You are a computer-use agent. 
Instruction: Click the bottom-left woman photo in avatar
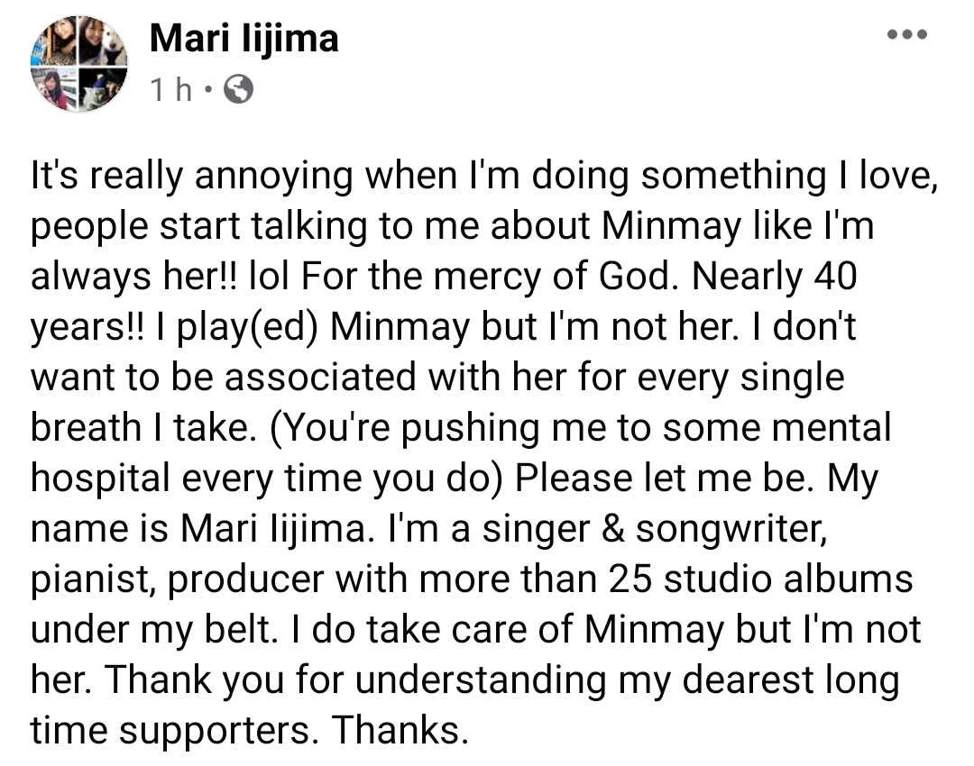pyautogui.click(x=55, y=89)
